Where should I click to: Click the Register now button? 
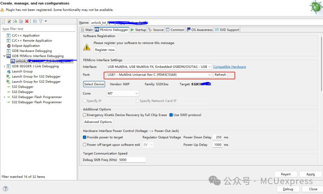105,50
